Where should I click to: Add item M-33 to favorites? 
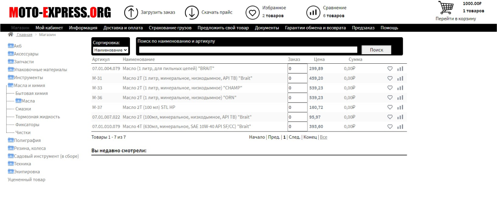[390, 88]
